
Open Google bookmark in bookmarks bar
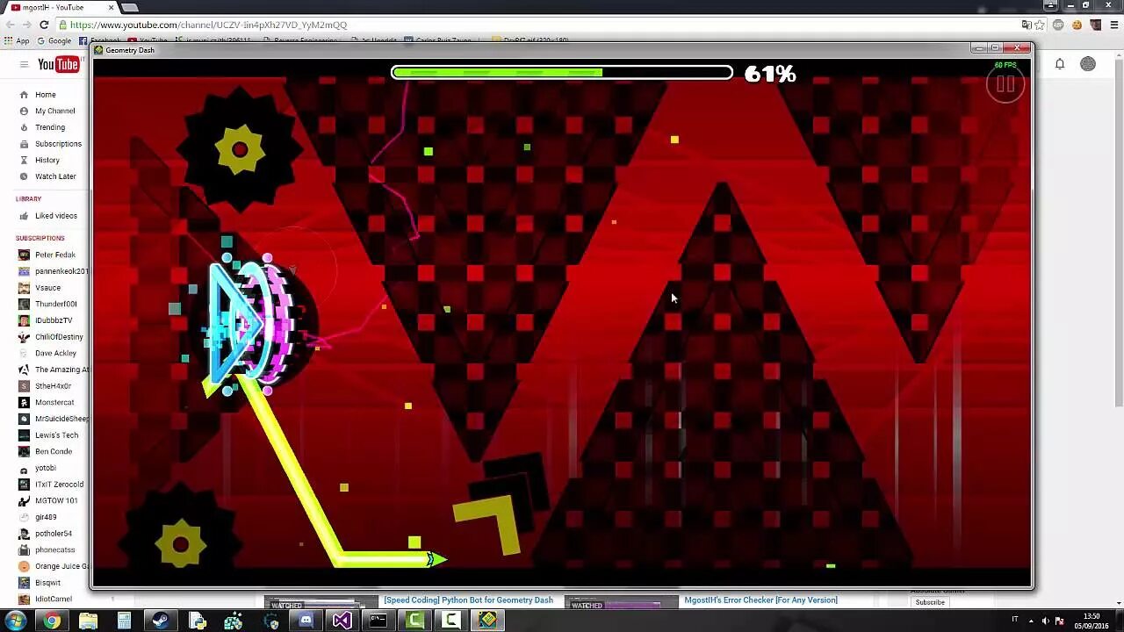point(54,40)
